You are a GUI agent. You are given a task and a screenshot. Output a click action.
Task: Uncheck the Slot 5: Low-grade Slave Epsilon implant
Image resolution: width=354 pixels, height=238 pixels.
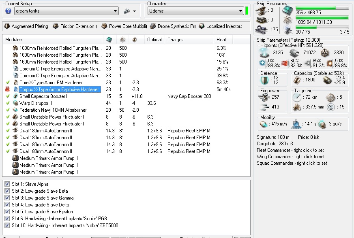click(7, 212)
